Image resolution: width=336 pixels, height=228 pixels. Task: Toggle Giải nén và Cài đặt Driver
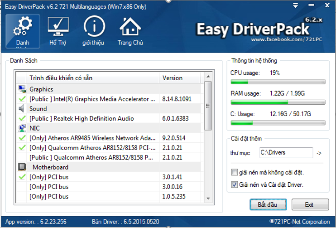[x=235, y=184]
